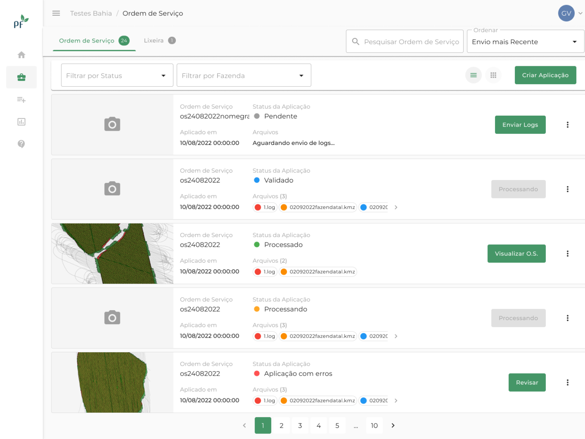Click Processando button in Validado order
This screenshot has height=439, width=585.
point(518,189)
